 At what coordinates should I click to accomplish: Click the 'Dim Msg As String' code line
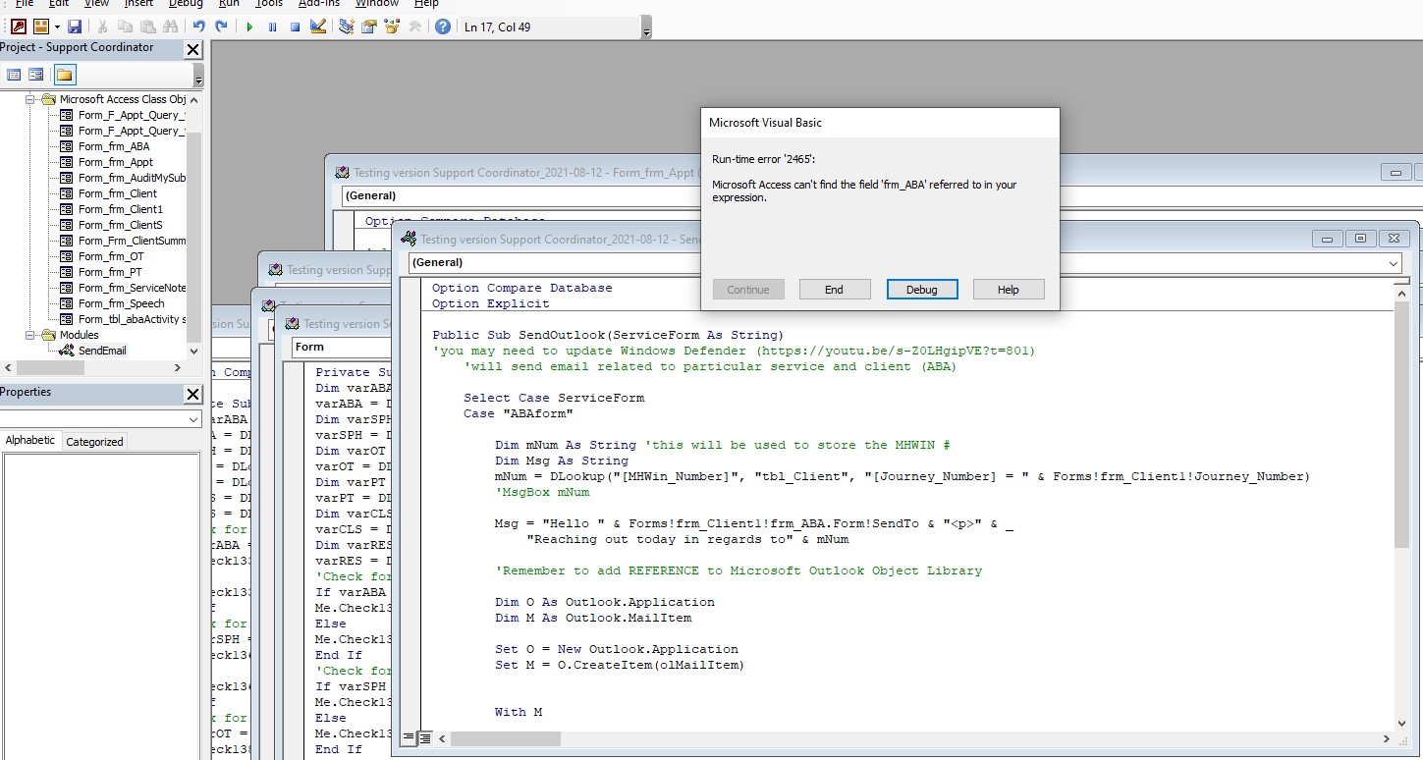coord(562,461)
